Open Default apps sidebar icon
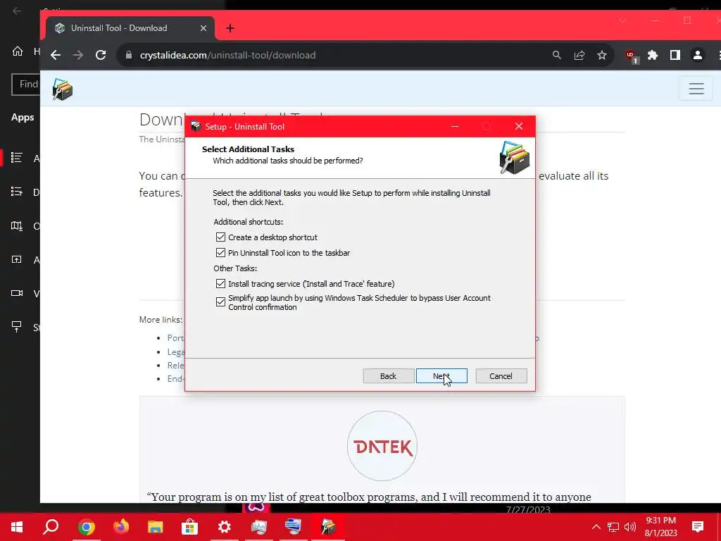721x541 pixels. tap(17, 192)
